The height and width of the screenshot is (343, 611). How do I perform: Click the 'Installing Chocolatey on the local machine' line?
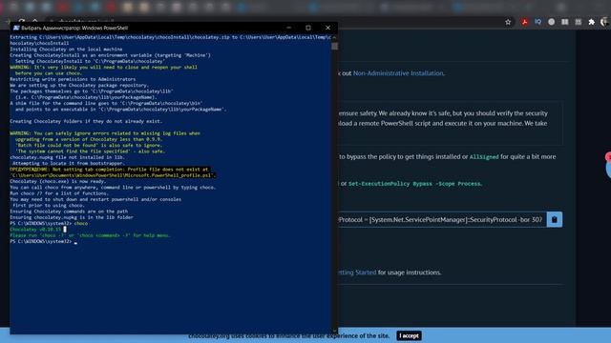click(x=66, y=50)
